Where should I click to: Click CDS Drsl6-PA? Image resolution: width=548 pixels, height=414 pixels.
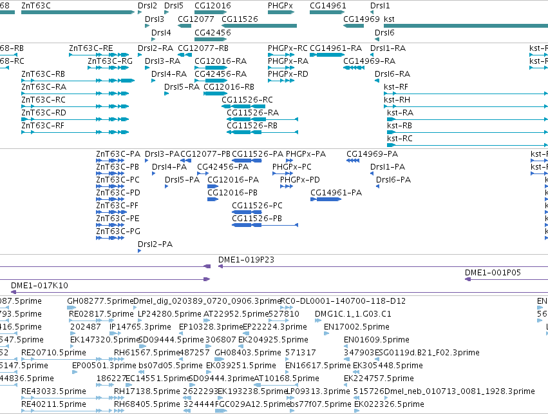coord(393,180)
